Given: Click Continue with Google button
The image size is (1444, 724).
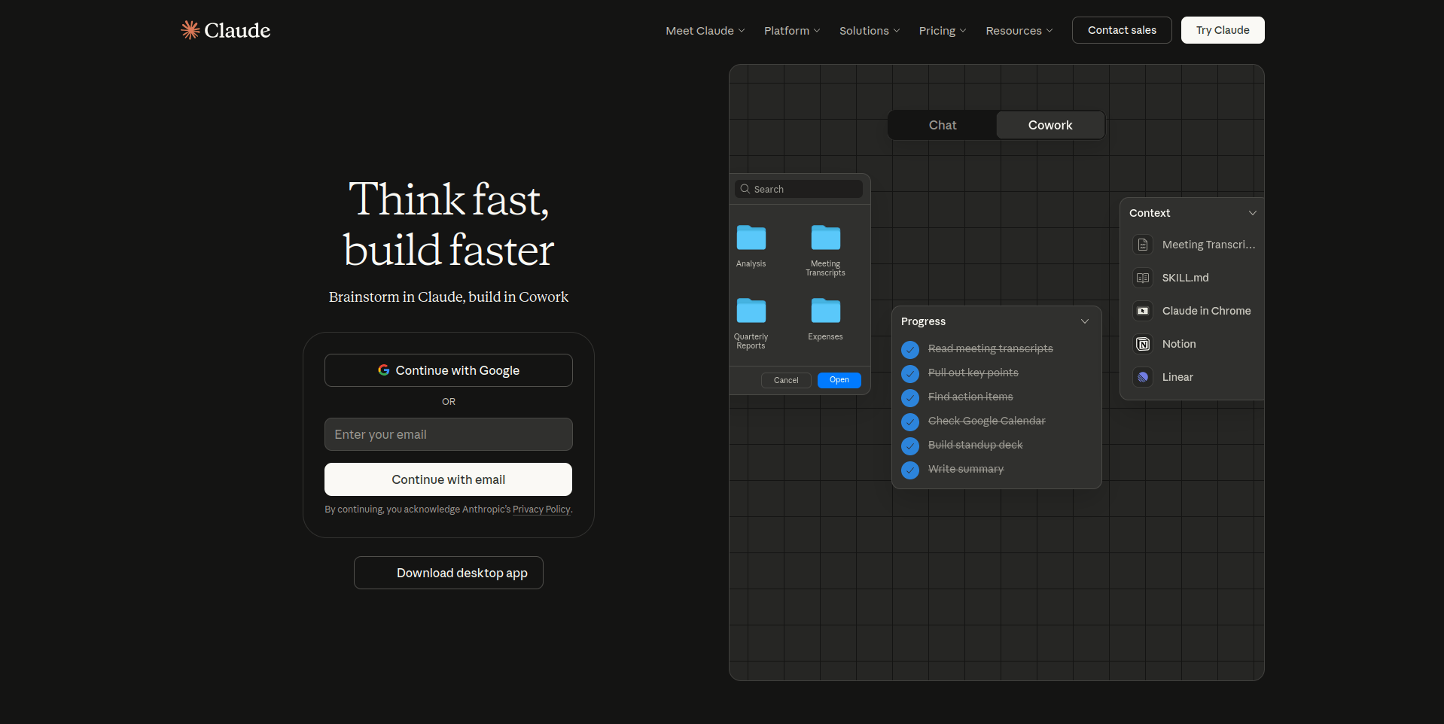Looking at the screenshot, I should [449, 370].
